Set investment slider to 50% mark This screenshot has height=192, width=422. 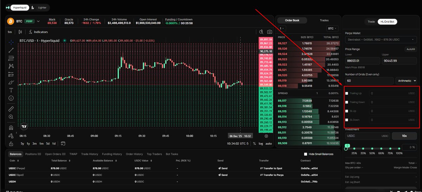372,149
